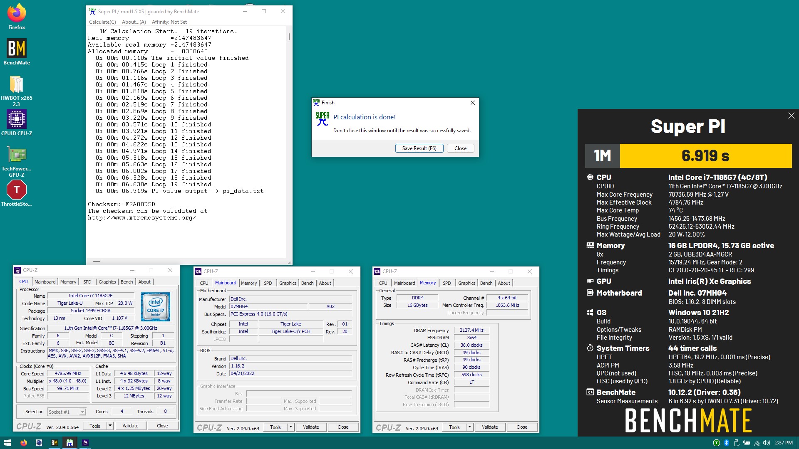Viewport: 799px width, 449px height.
Task: Open Graphics tab in CPU-Z Mainboard window
Action: point(288,283)
